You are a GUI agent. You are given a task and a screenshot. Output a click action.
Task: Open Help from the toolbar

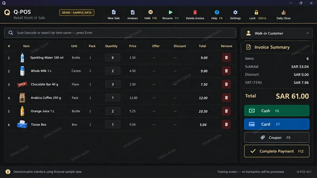click(217, 15)
